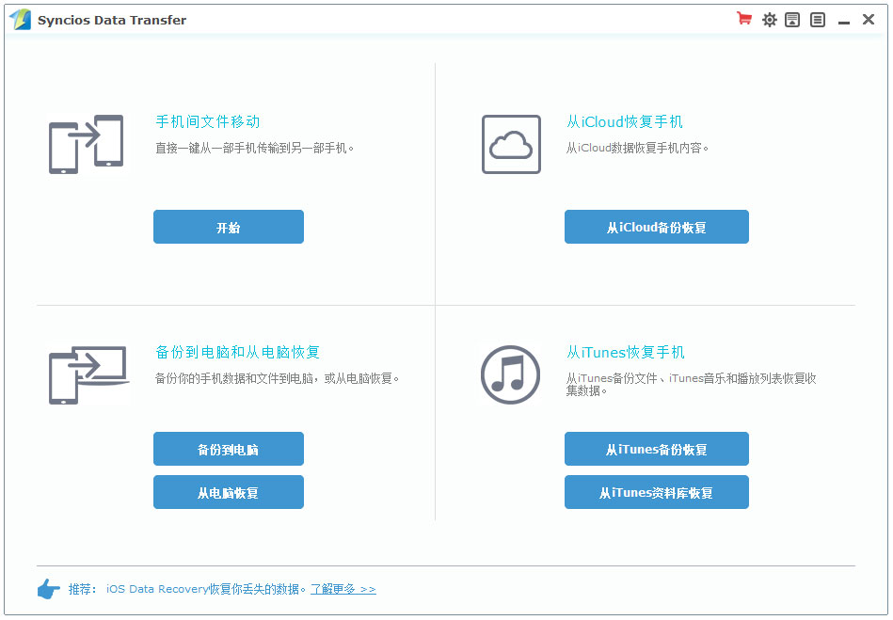Click 从iCloud备份恢复 button
Image resolution: width=893 pixels, height=620 pixels.
pos(657,227)
